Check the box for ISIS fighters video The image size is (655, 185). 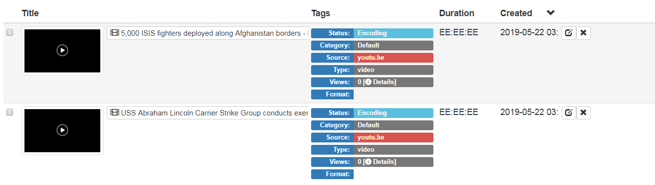[9, 33]
